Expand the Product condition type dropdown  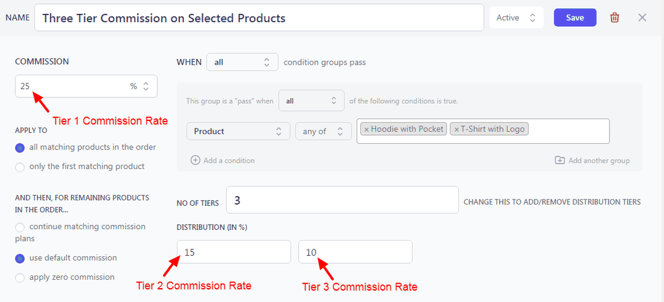[x=238, y=131]
